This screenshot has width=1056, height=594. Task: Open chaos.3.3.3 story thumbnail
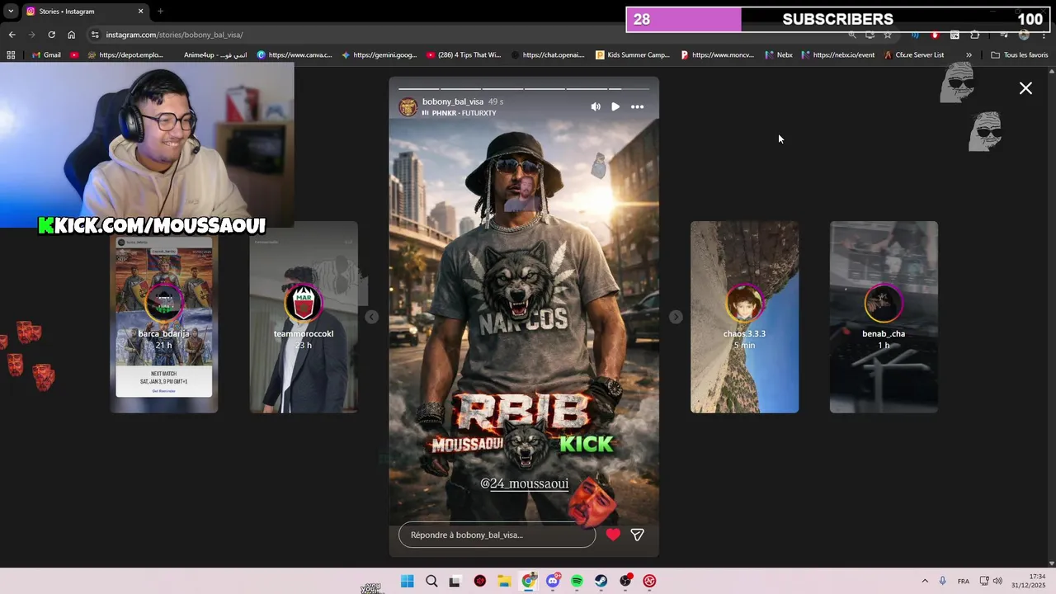744,317
